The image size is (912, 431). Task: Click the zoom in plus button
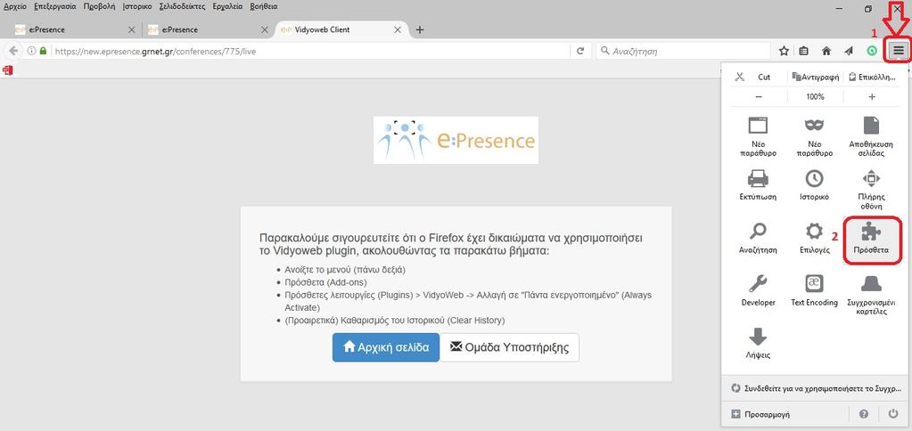pyautogui.click(x=872, y=97)
